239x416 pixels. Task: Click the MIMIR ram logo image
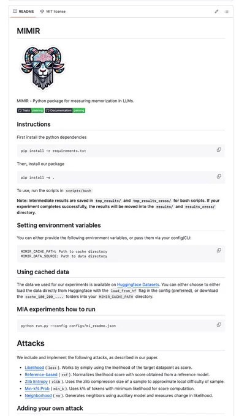[43, 69]
